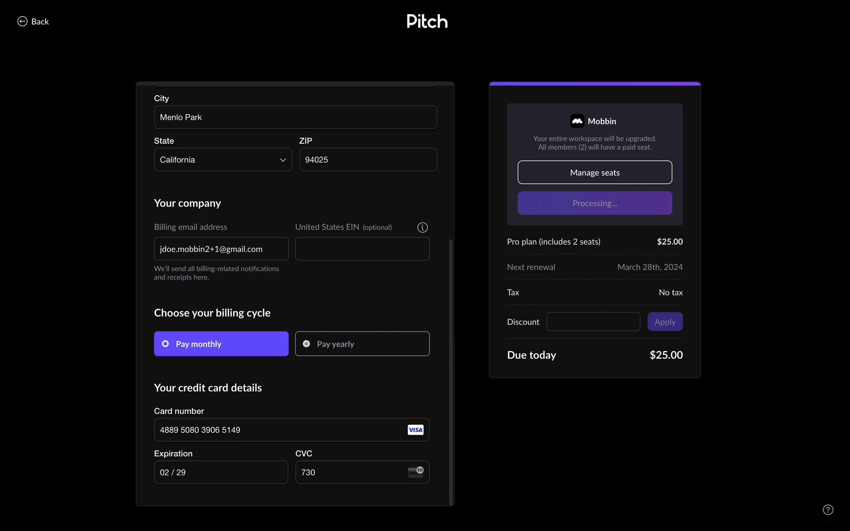Click the EIN info icon
The image size is (850, 531).
[x=422, y=227]
